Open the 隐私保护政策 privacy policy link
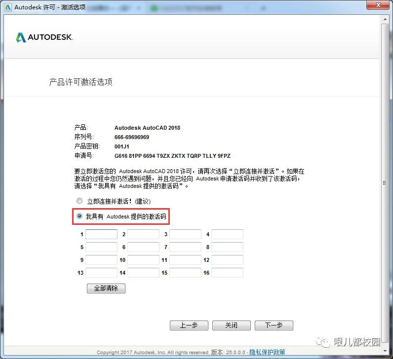 click(267, 352)
